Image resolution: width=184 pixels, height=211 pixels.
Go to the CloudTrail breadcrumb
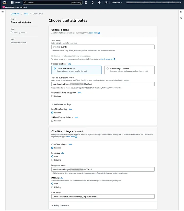click(15, 14)
